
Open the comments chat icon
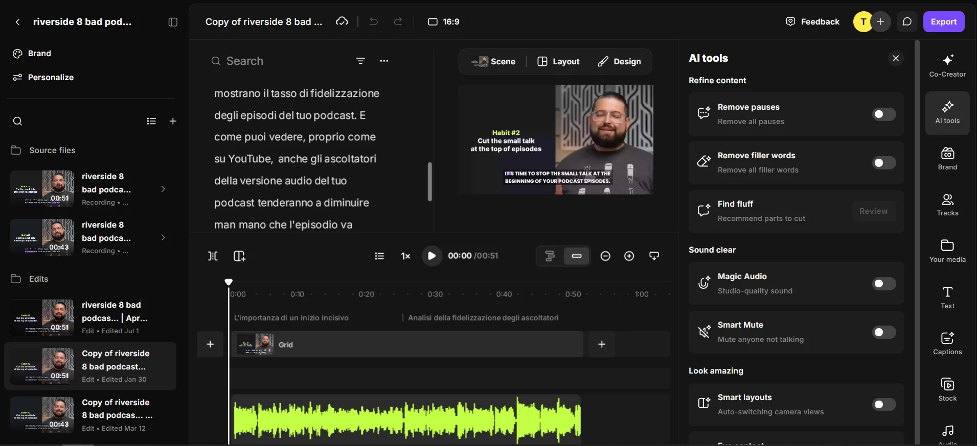(x=907, y=21)
